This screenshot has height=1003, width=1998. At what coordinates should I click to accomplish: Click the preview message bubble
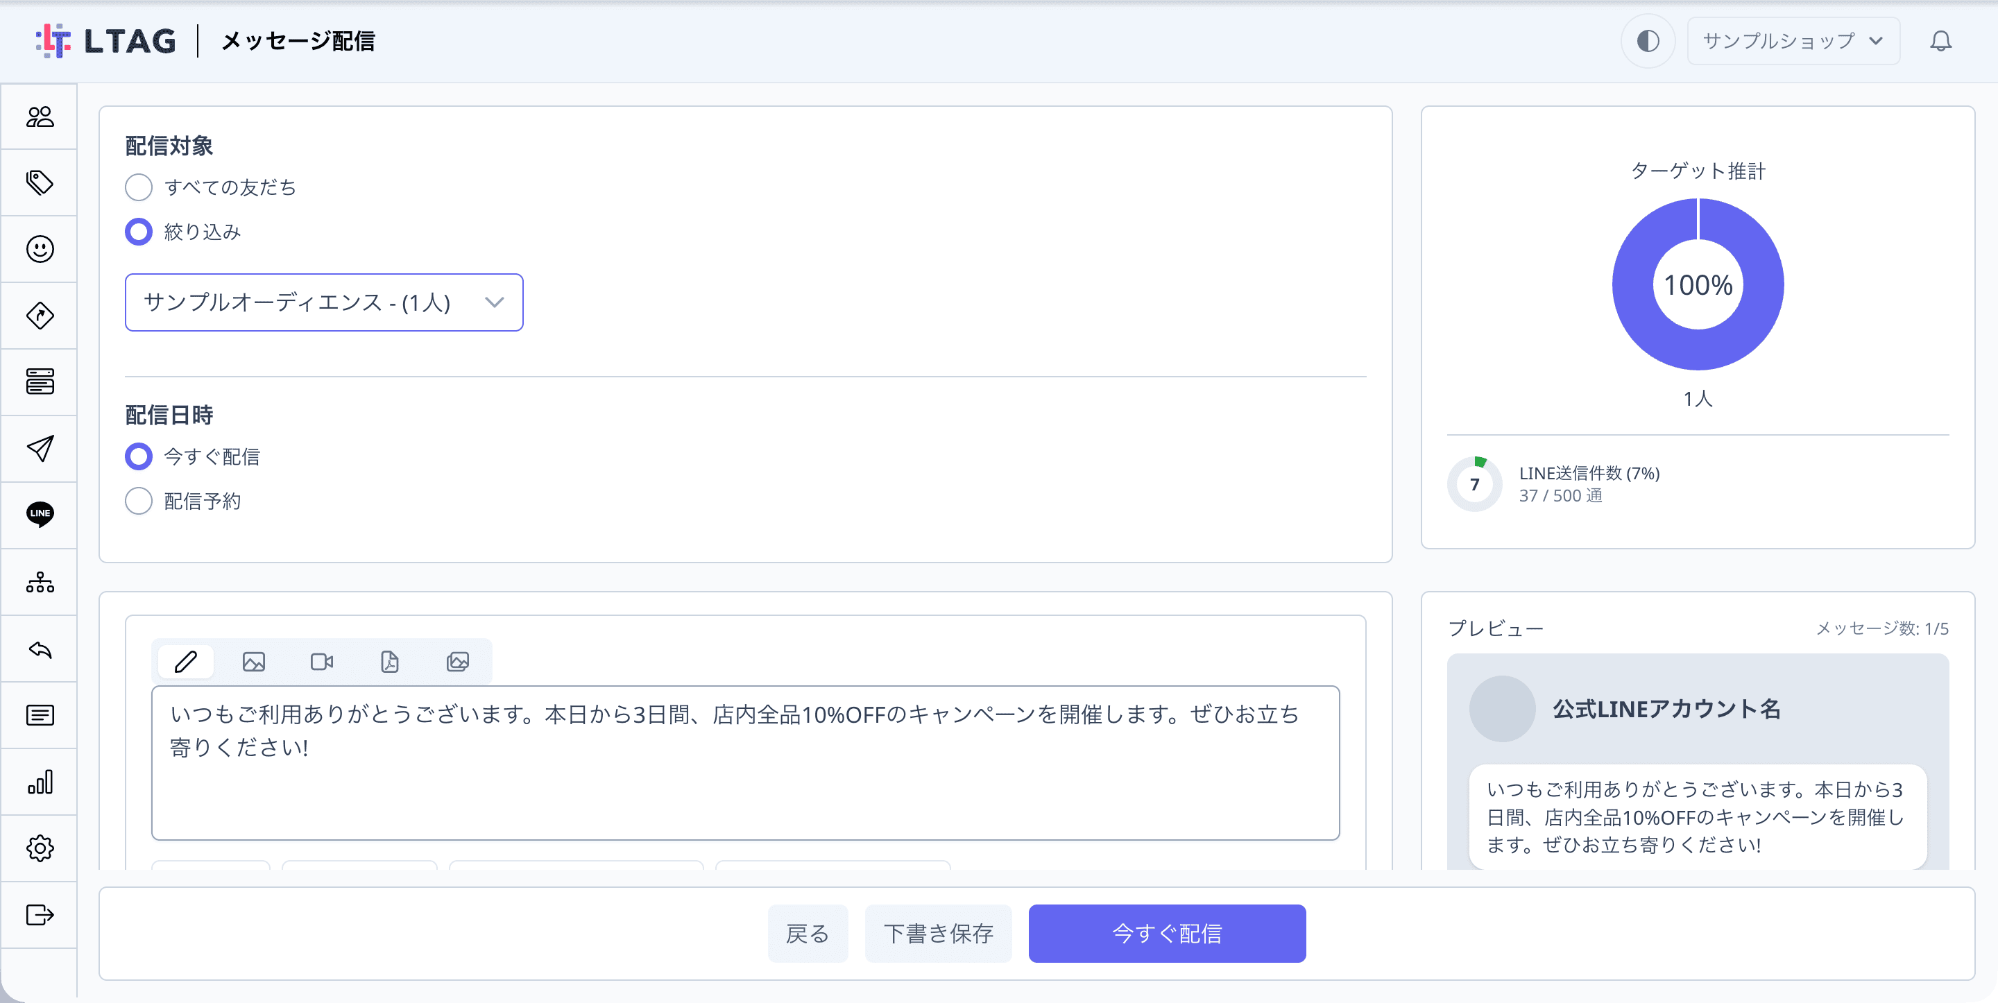(x=1697, y=817)
